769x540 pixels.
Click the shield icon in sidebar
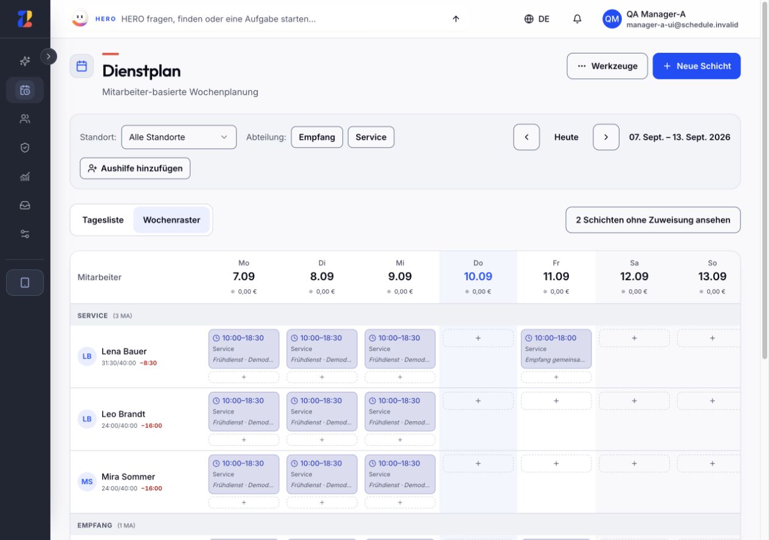tap(25, 148)
